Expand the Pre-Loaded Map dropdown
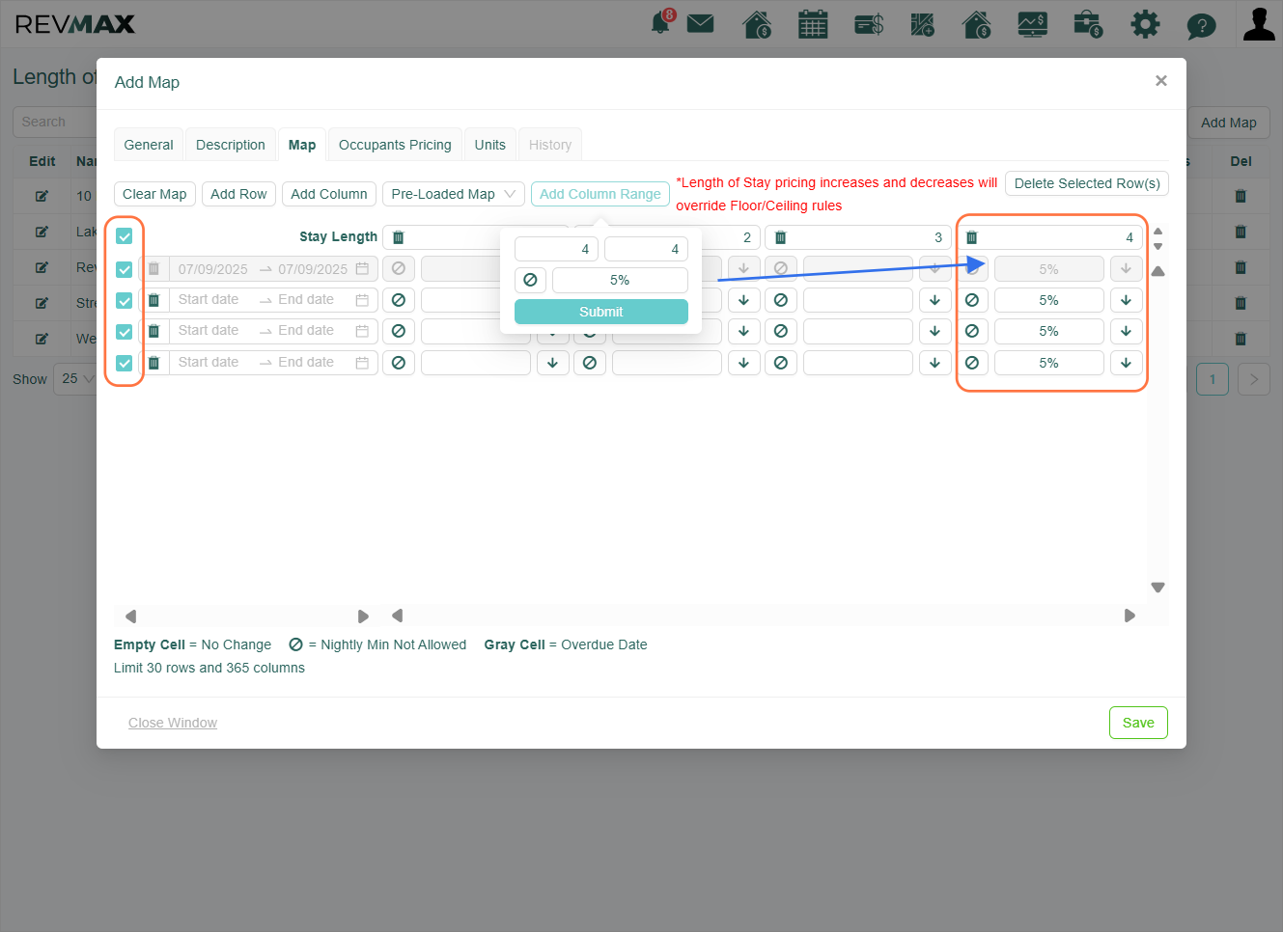This screenshot has height=932, width=1283. (x=454, y=194)
